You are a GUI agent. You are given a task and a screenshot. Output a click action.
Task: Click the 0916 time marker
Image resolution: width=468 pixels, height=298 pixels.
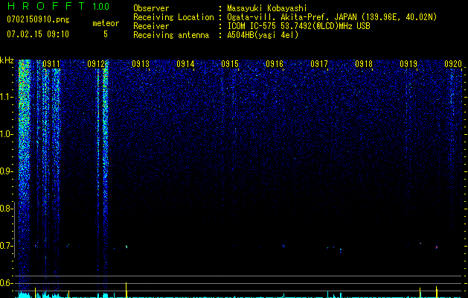pyautogui.click(x=275, y=64)
